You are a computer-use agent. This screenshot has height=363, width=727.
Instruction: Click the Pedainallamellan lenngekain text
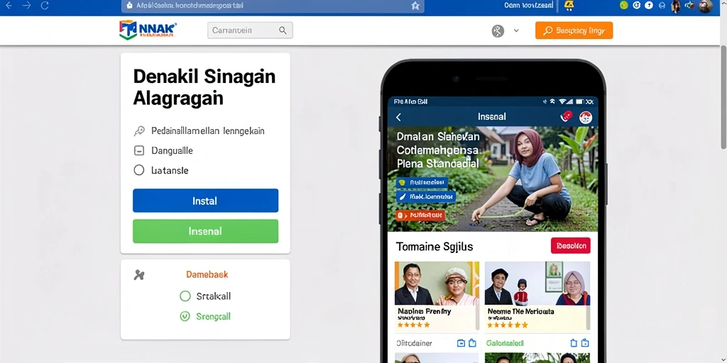208,131
